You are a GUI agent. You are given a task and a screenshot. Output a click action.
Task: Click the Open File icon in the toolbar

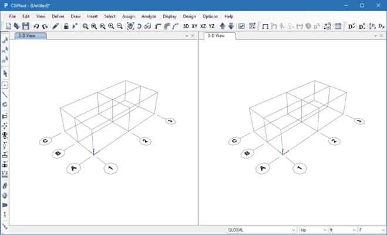pyautogui.click(x=17, y=26)
